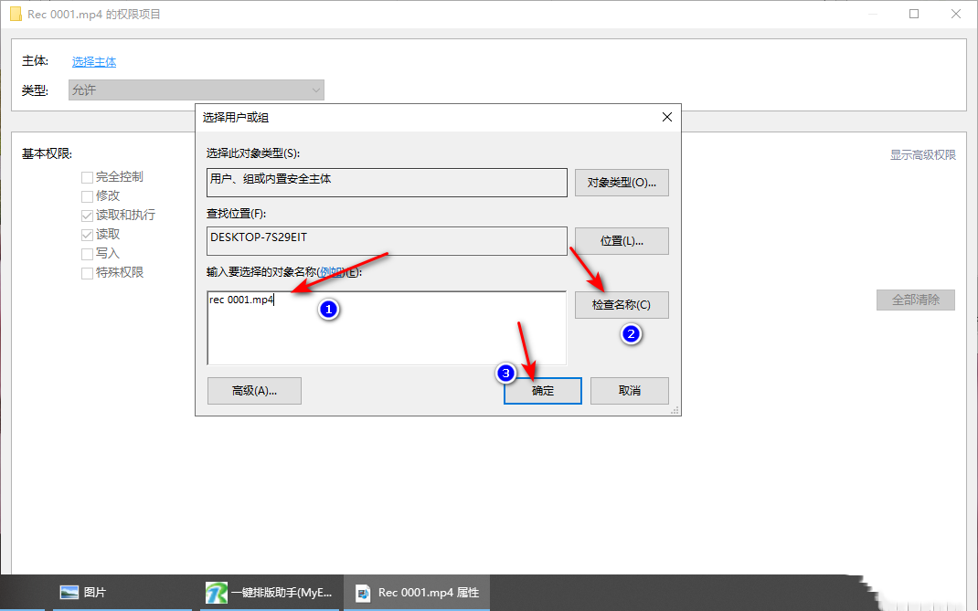Click the 选择主体 link

coord(94,62)
